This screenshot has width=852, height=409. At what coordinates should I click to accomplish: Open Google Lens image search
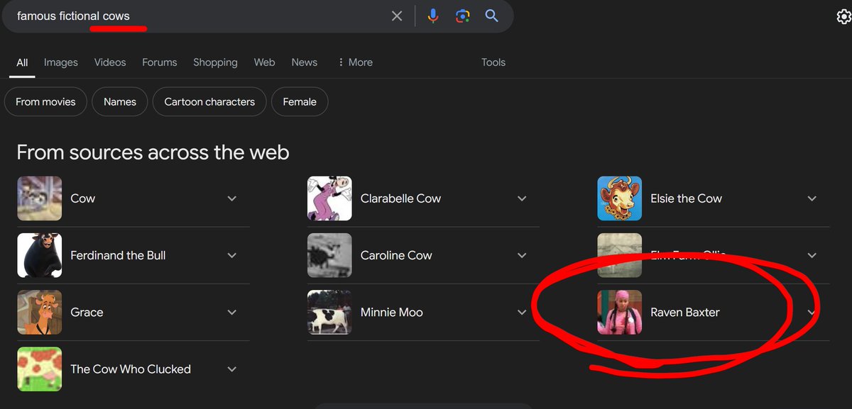pos(463,16)
